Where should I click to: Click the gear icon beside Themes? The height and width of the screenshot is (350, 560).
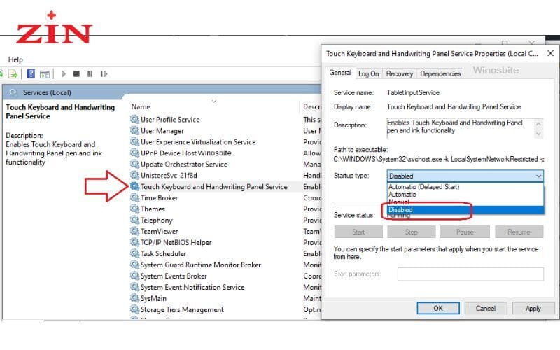click(x=134, y=209)
